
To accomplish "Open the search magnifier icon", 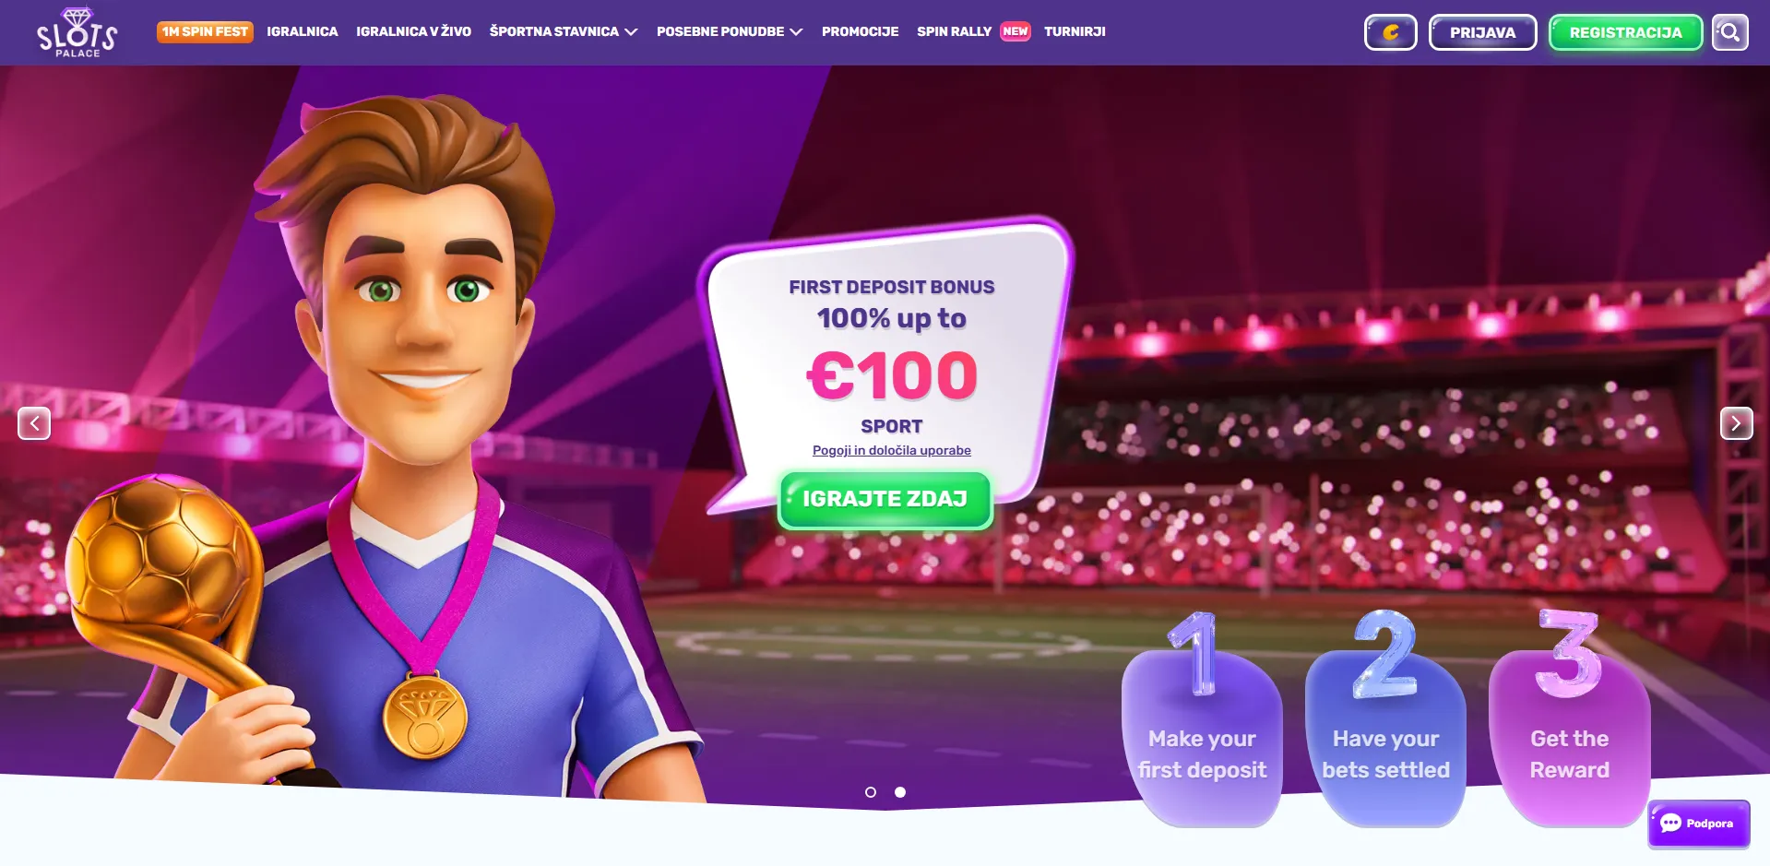I will point(1729,32).
